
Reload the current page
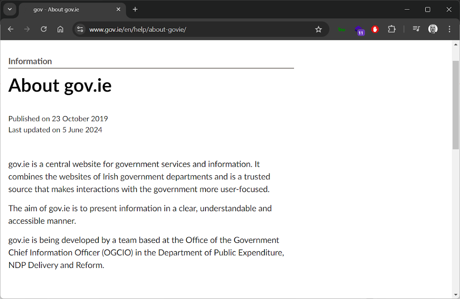coord(43,29)
